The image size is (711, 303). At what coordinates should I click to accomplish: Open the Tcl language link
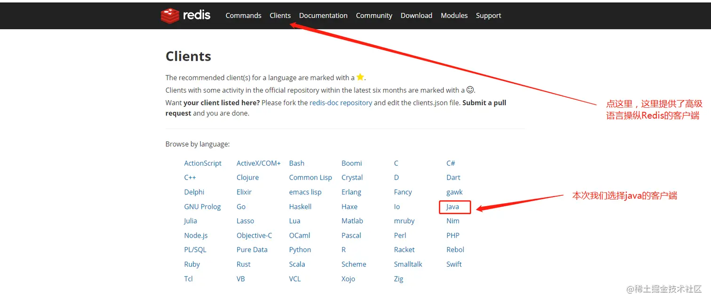coord(189,279)
